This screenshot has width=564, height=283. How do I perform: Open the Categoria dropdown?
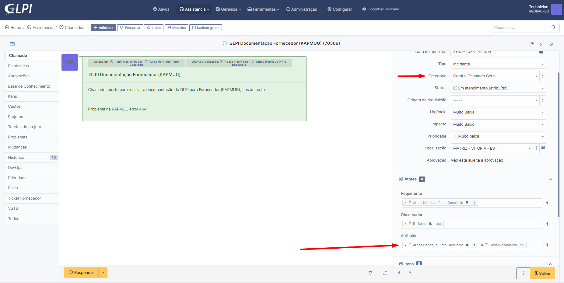tap(495, 76)
